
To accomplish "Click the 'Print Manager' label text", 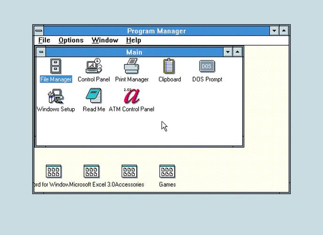I will [x=132, y=79].
